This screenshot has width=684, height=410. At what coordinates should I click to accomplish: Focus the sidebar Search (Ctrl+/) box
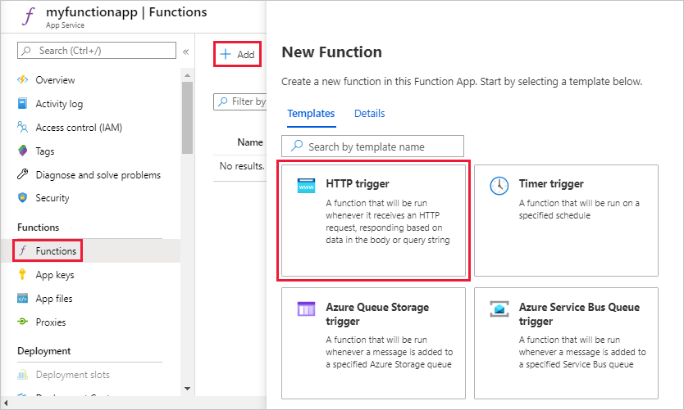click(x=97, y=51)
